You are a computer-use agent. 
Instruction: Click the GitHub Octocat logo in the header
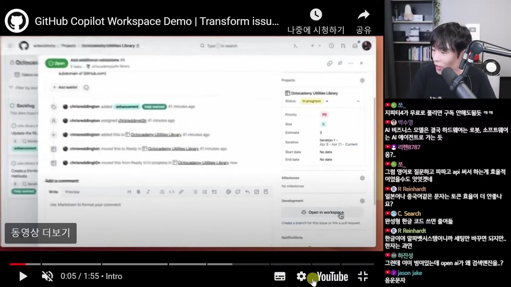[x=24, y=46]
